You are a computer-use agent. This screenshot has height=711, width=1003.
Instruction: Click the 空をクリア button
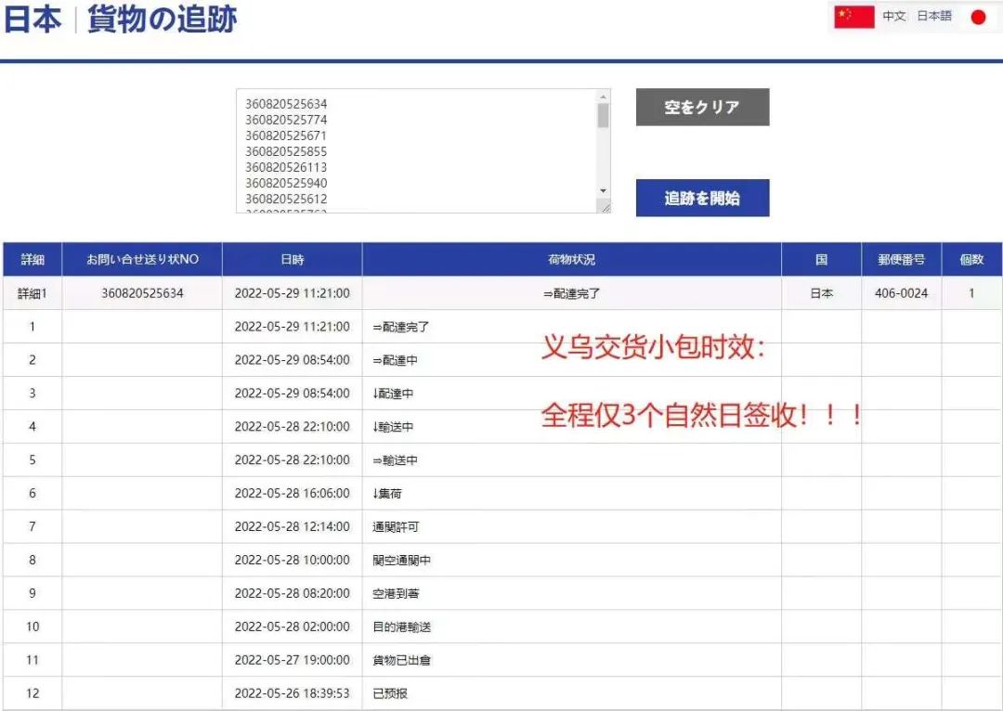point(702,107)
